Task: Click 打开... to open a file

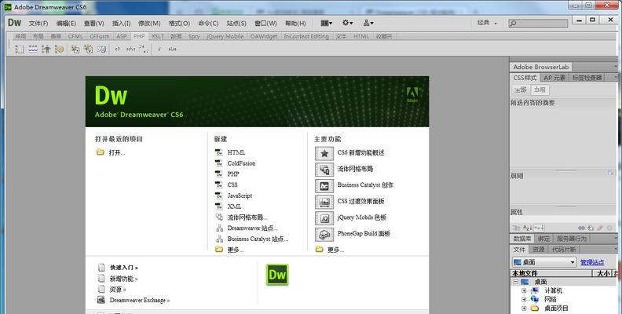Action: tap(116, 152)
